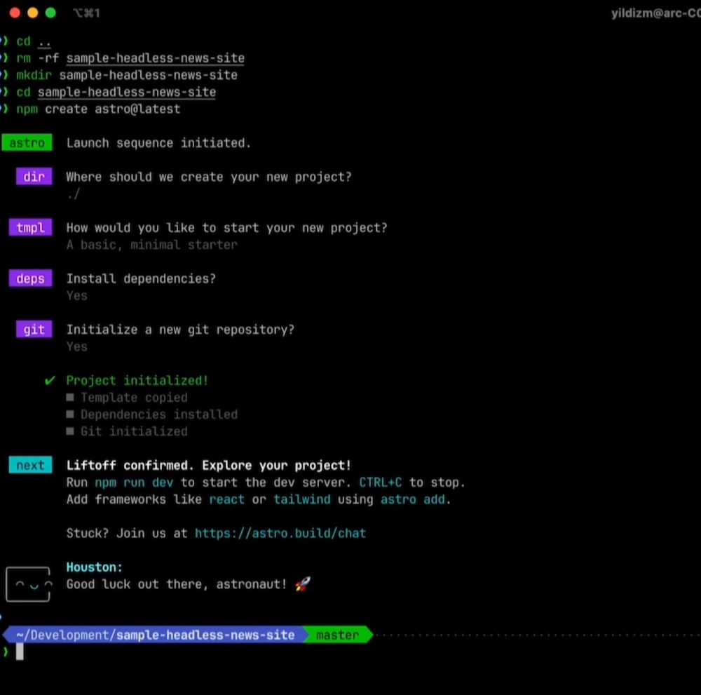The height and width of the screenshot is (695, 701).
Task: Click the rocket emoji after astronaut
Action: coord(303,583)
